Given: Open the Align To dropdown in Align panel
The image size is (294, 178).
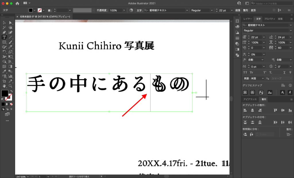Looking at the screenshot, I should coord(289,134).
